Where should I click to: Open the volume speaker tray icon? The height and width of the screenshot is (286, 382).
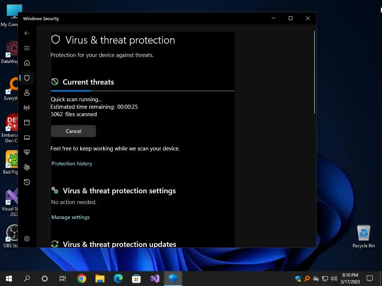[x=334, y=279]
